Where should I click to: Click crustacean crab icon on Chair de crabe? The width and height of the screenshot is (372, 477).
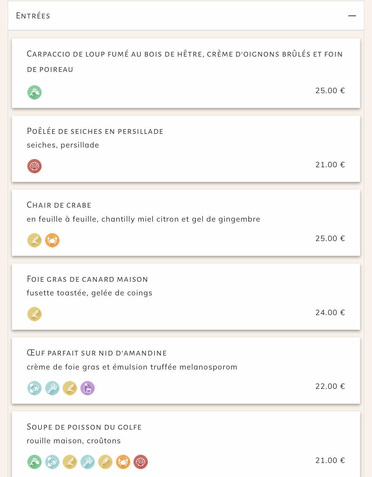point(52,240)
